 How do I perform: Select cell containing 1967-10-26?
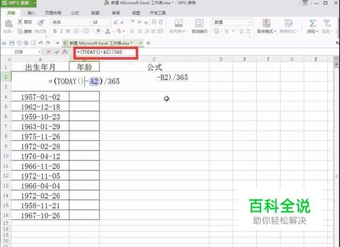click(40, 215)
